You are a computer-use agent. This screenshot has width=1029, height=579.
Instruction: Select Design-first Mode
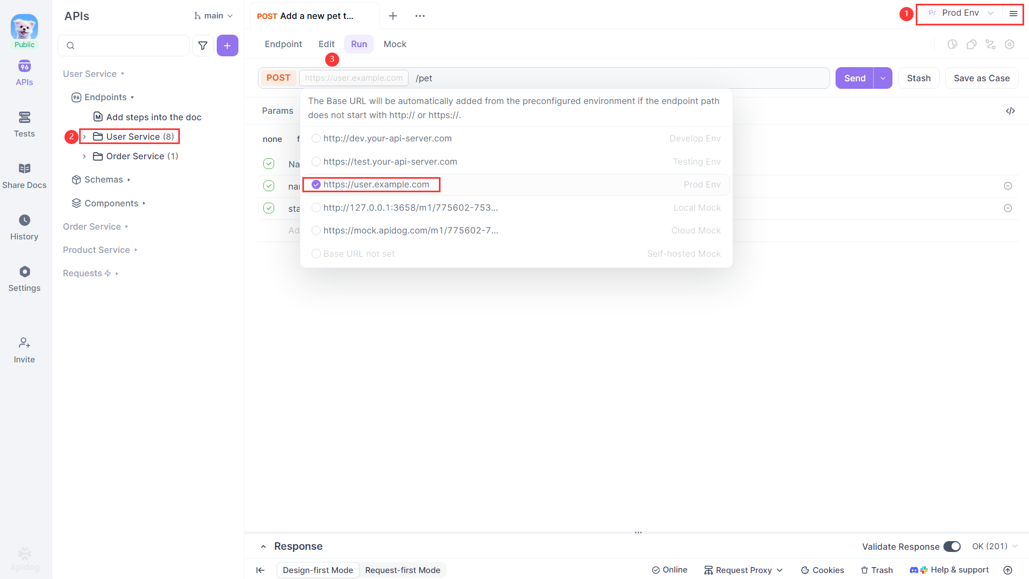[318, 570]
